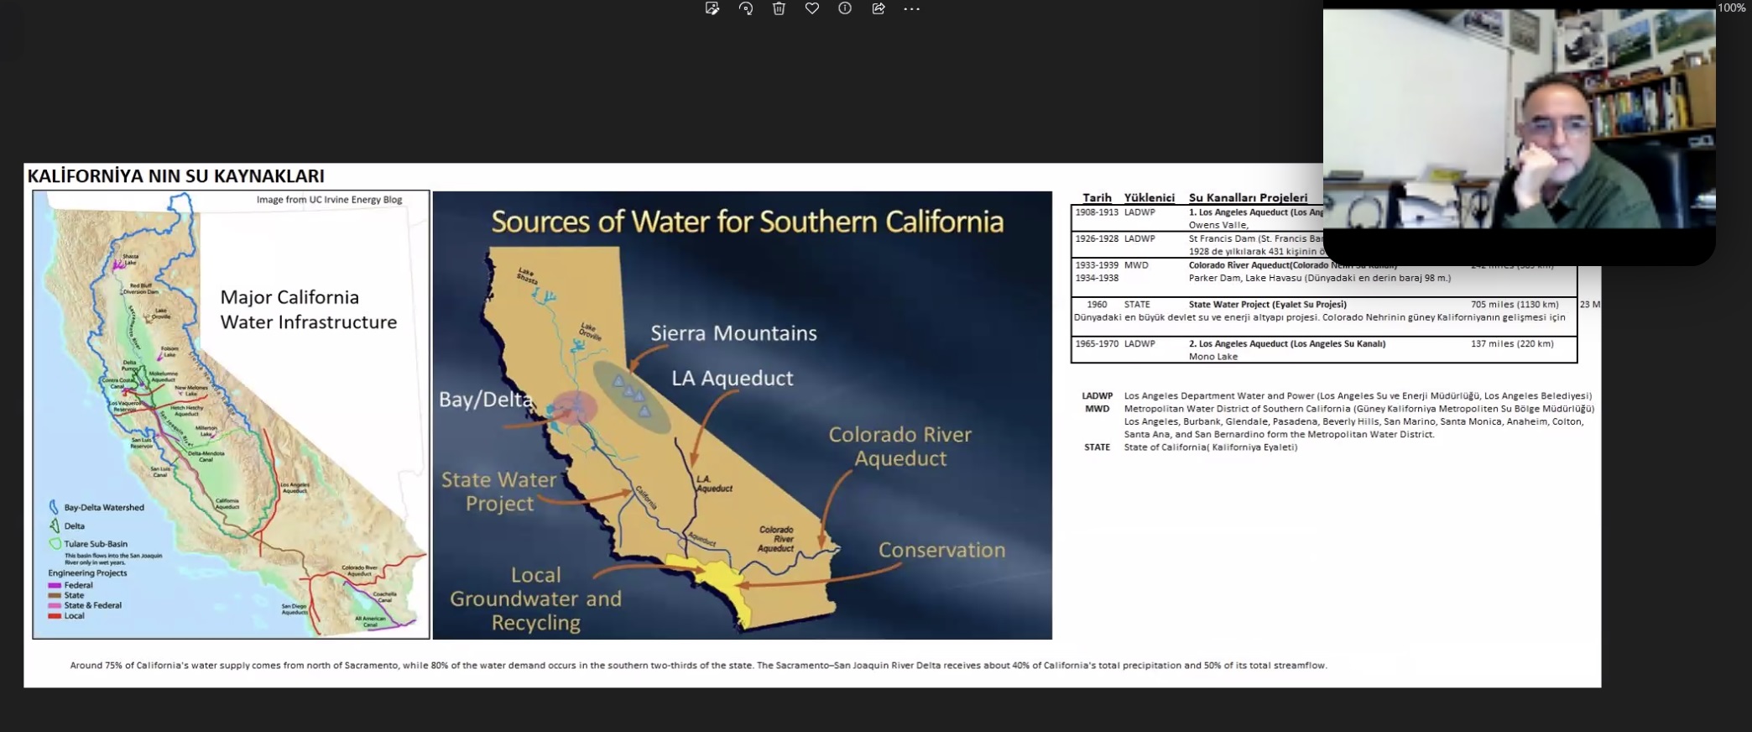Add photo to favorites with heart
This screenshot has width=1752, height=732.
click(811, 8)
